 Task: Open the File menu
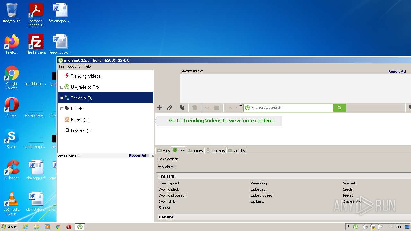62,66
